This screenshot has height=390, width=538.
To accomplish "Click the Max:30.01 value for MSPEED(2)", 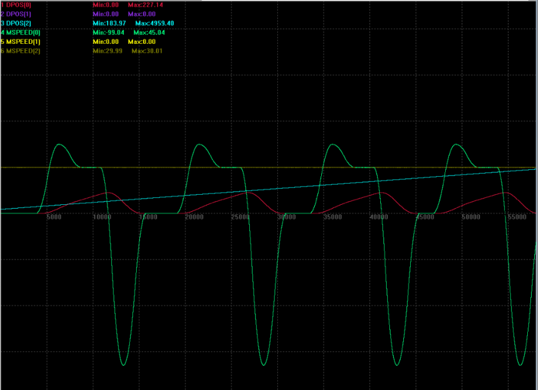I will 148,51.
